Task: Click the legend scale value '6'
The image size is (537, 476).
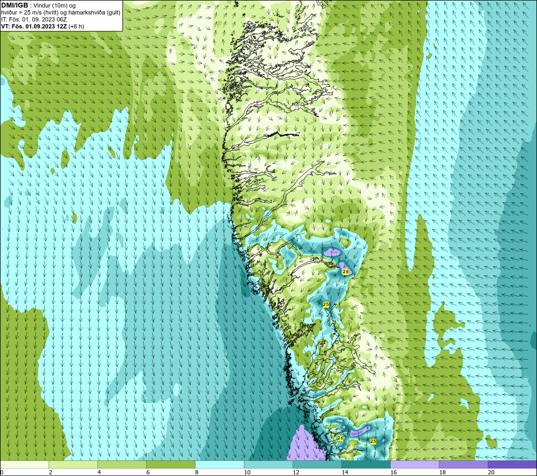Action: coord(148,473)
